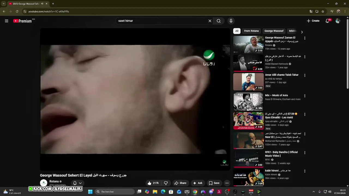This screenshot has height=196, width=349.
Task: Open Mohamed Ramadan Nesr El video thumbnail
Action: pos(248,140)
